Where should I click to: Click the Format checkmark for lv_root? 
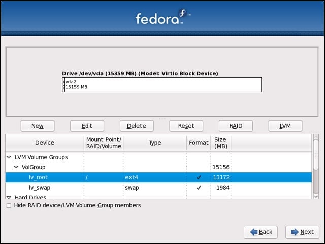coord(199,177)
